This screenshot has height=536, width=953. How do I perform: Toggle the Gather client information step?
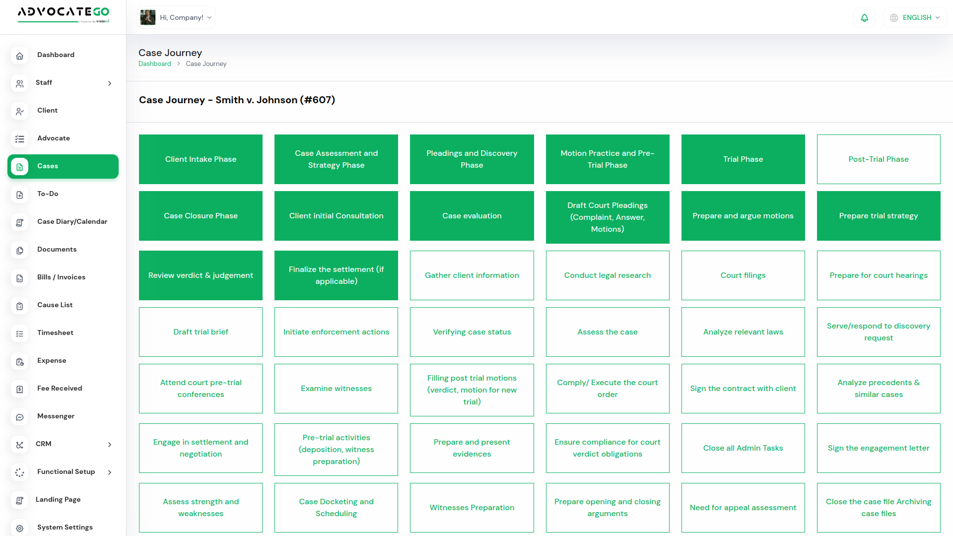(x=472, y=275)
